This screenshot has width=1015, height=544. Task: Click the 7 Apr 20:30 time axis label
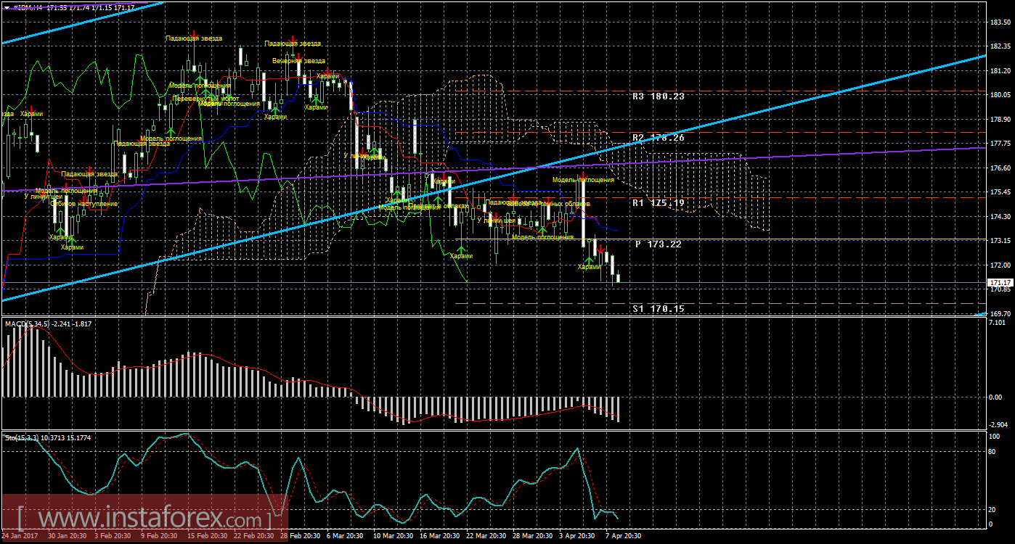pyautogui.click(x=624, y=536)
